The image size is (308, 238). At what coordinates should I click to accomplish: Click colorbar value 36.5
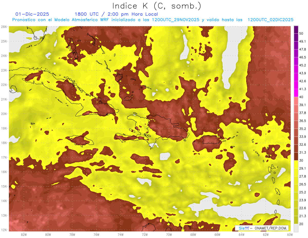[302, 121]
